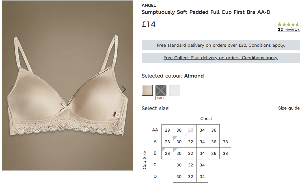The width and height of the screenshot is (302, 184).
Task: Select chest size 30 in cup C
Action: tap(179, 165)
